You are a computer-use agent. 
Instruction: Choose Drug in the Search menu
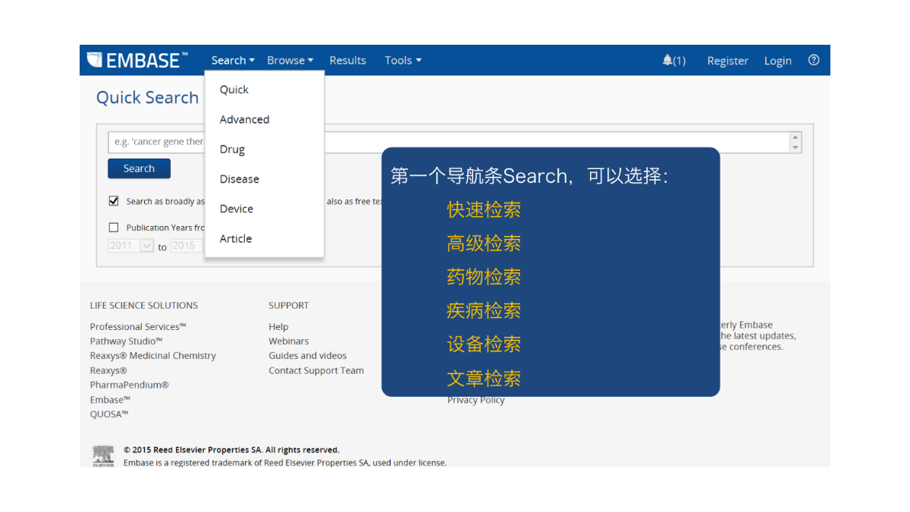click(232, 149)
